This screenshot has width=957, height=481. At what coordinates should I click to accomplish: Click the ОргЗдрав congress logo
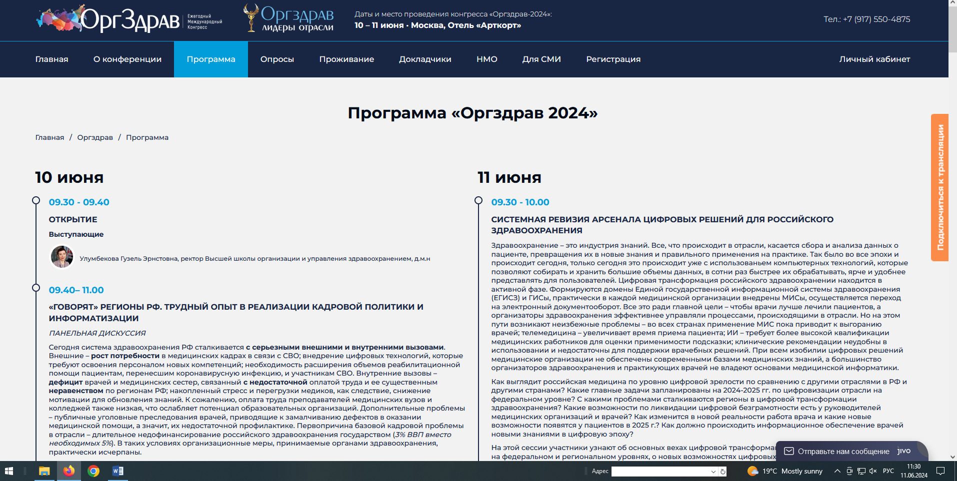click(x=129, y=19)
